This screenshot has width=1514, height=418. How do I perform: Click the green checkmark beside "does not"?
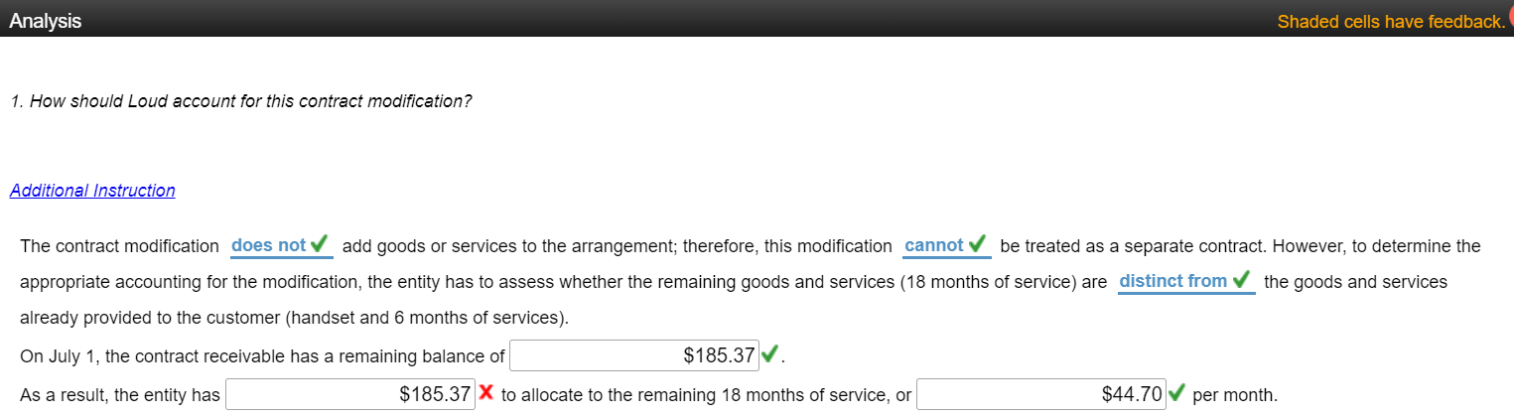click(x=320, y=245)
